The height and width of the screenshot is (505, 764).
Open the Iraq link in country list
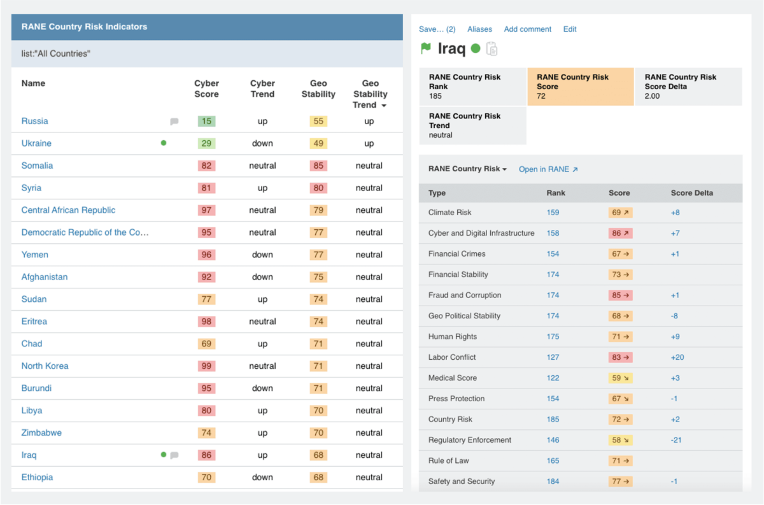[29, 455]
